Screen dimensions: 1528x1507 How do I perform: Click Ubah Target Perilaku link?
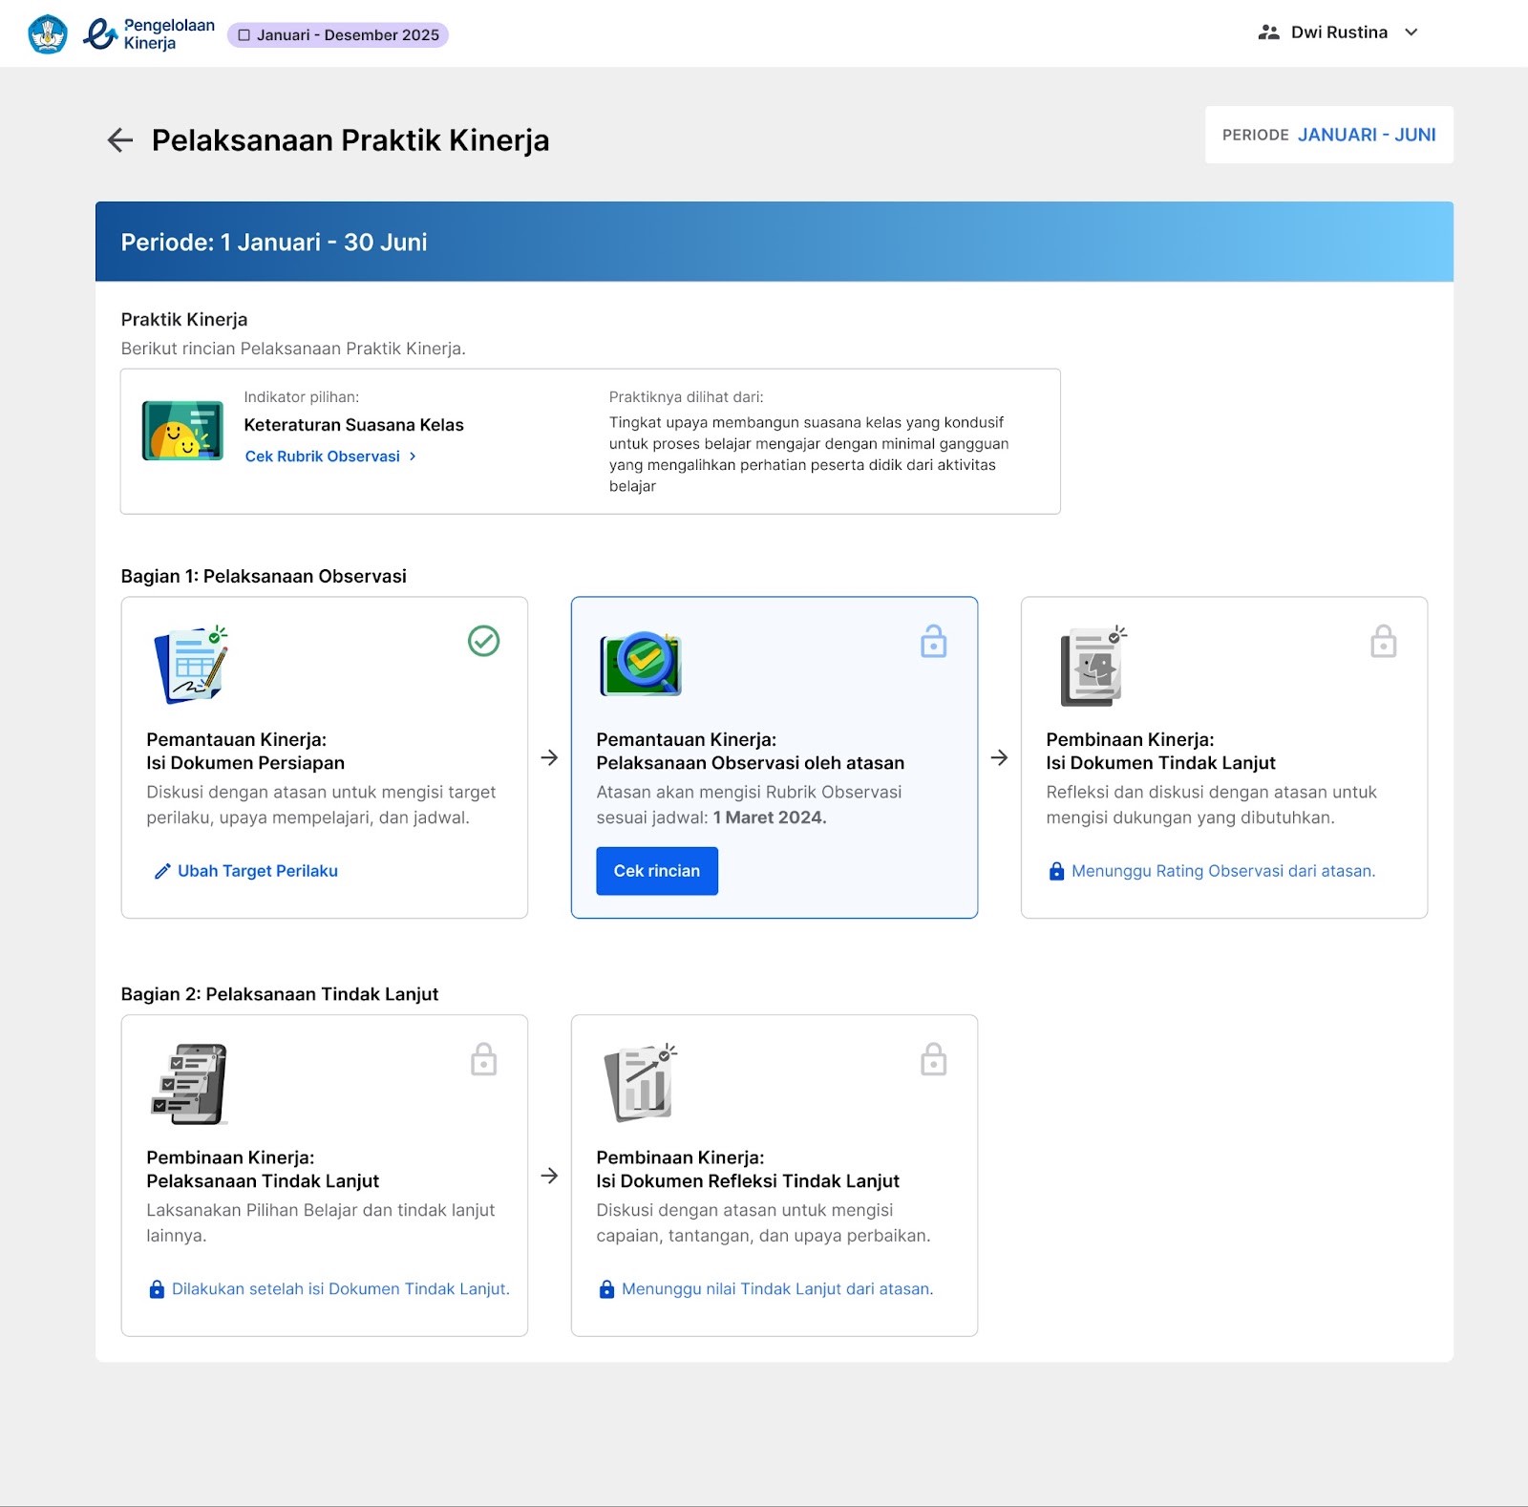(257, 871)
